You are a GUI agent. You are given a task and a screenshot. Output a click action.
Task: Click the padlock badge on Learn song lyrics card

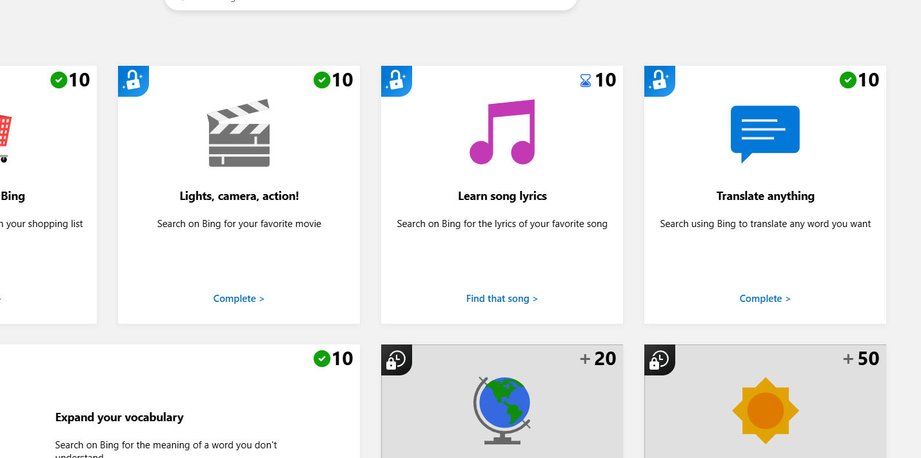point(396,80)
